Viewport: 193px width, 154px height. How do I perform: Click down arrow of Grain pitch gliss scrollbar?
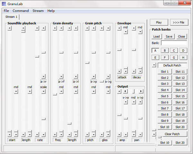point(102,134)
